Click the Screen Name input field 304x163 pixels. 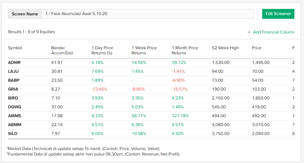coord(148,14)
